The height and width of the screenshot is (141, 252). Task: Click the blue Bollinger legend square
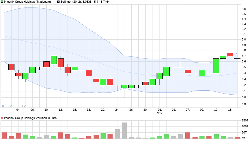pyautogui.click(x=58, y=2)
